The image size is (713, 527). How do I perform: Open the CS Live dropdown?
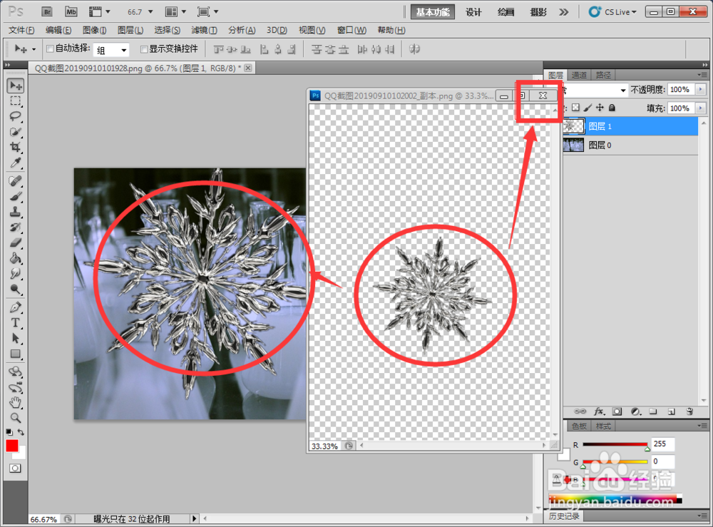click(617, 11)
